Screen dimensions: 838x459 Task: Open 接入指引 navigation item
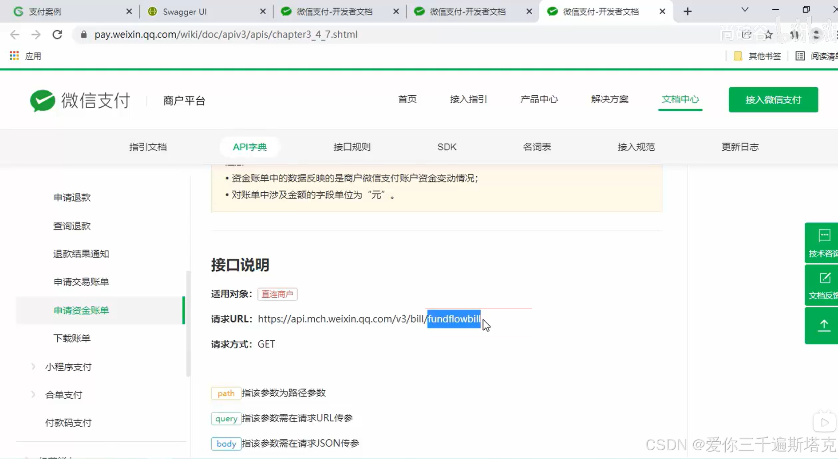point(468,99)
